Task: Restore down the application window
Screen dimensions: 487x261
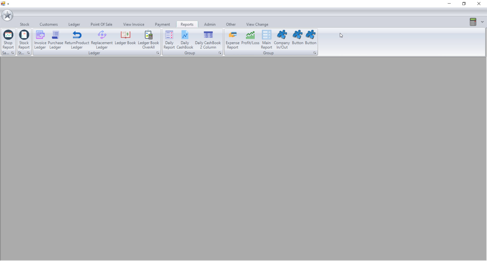Action: point(464,4)
